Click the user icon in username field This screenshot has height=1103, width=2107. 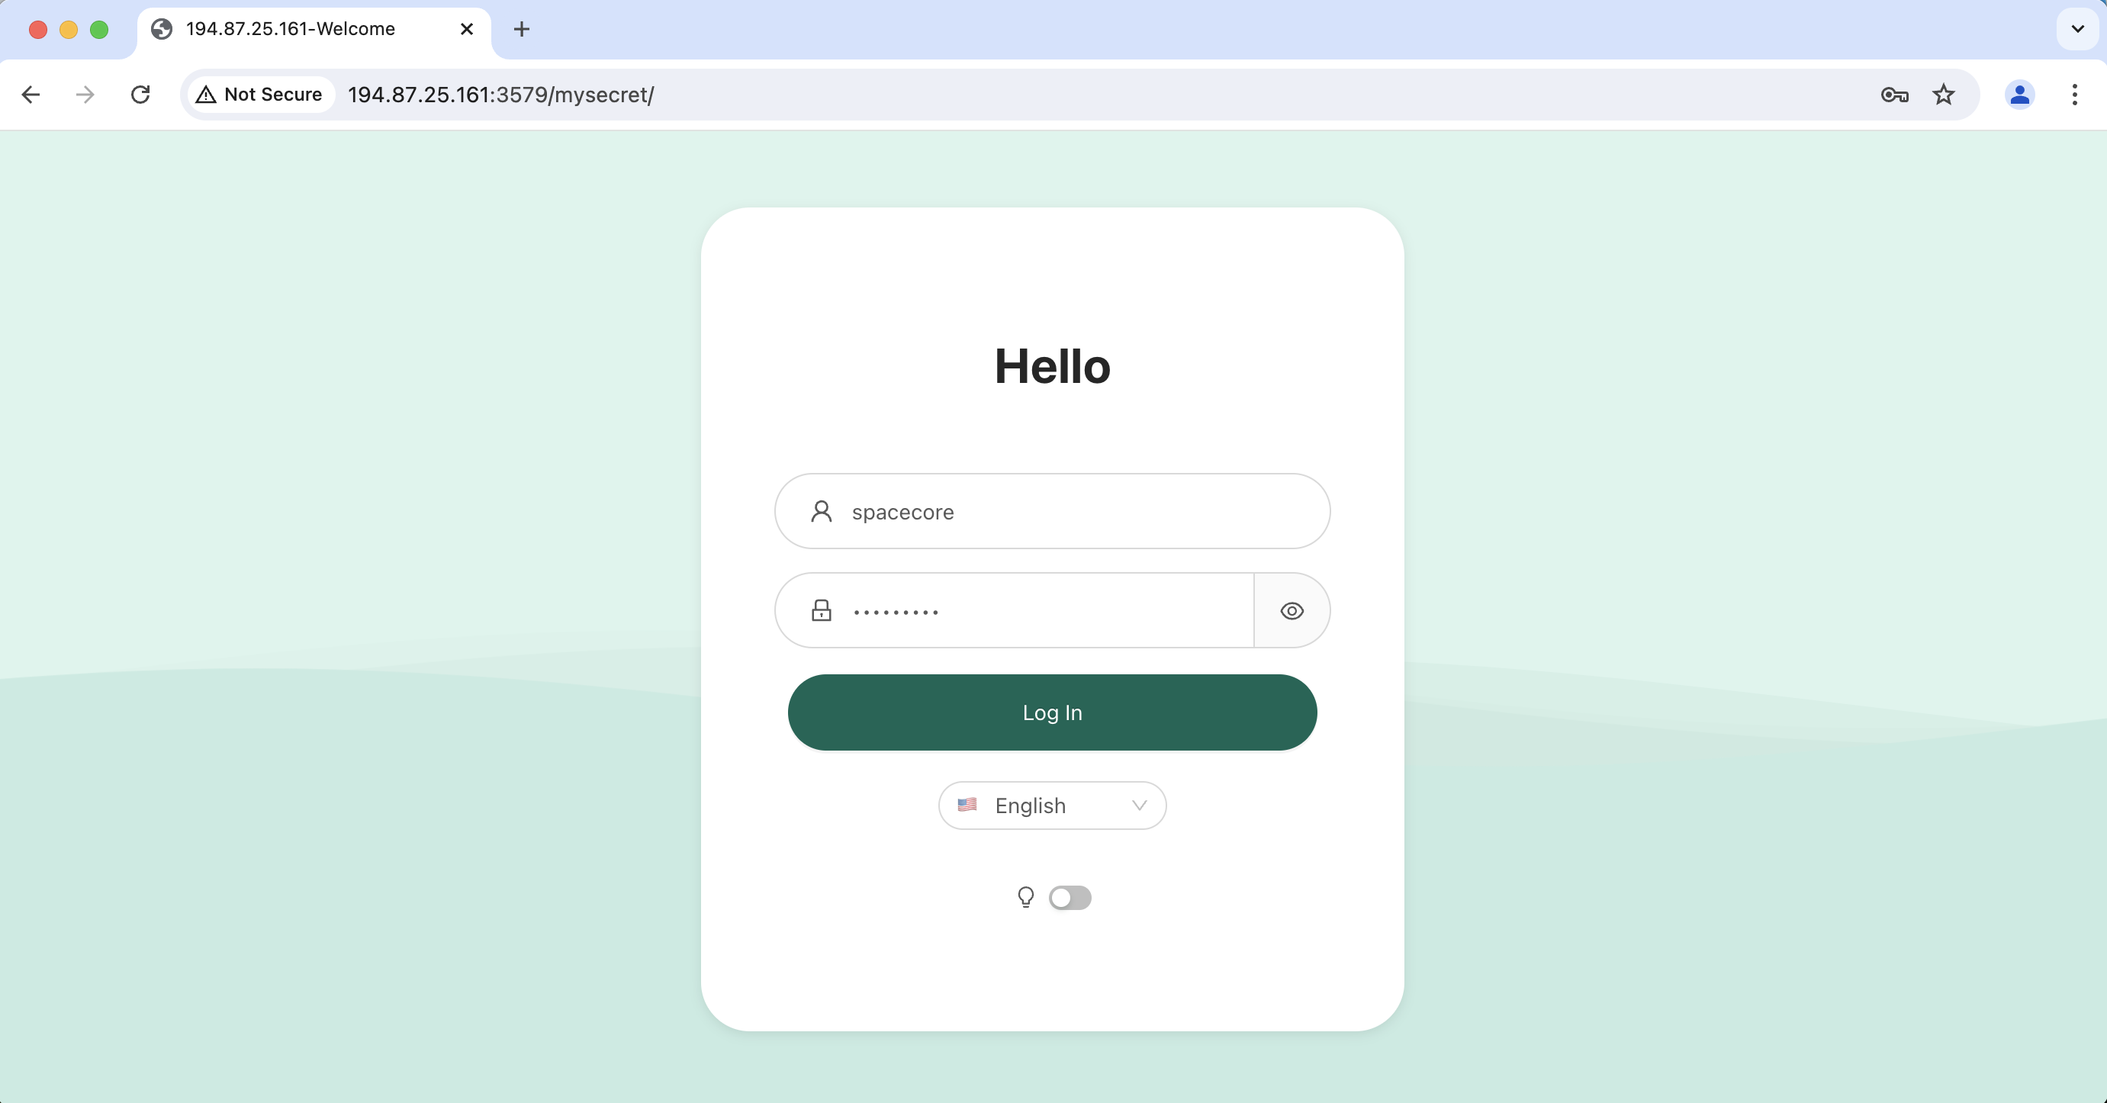[x=821, y=512]
